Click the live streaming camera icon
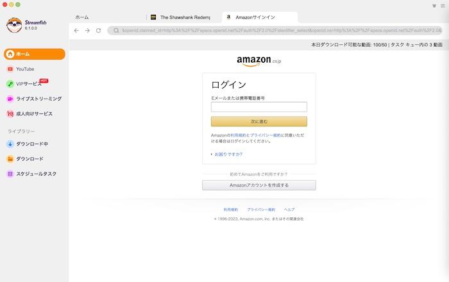Image resolution: width=449 pixels, height=282 pixels. pos(10,99)
